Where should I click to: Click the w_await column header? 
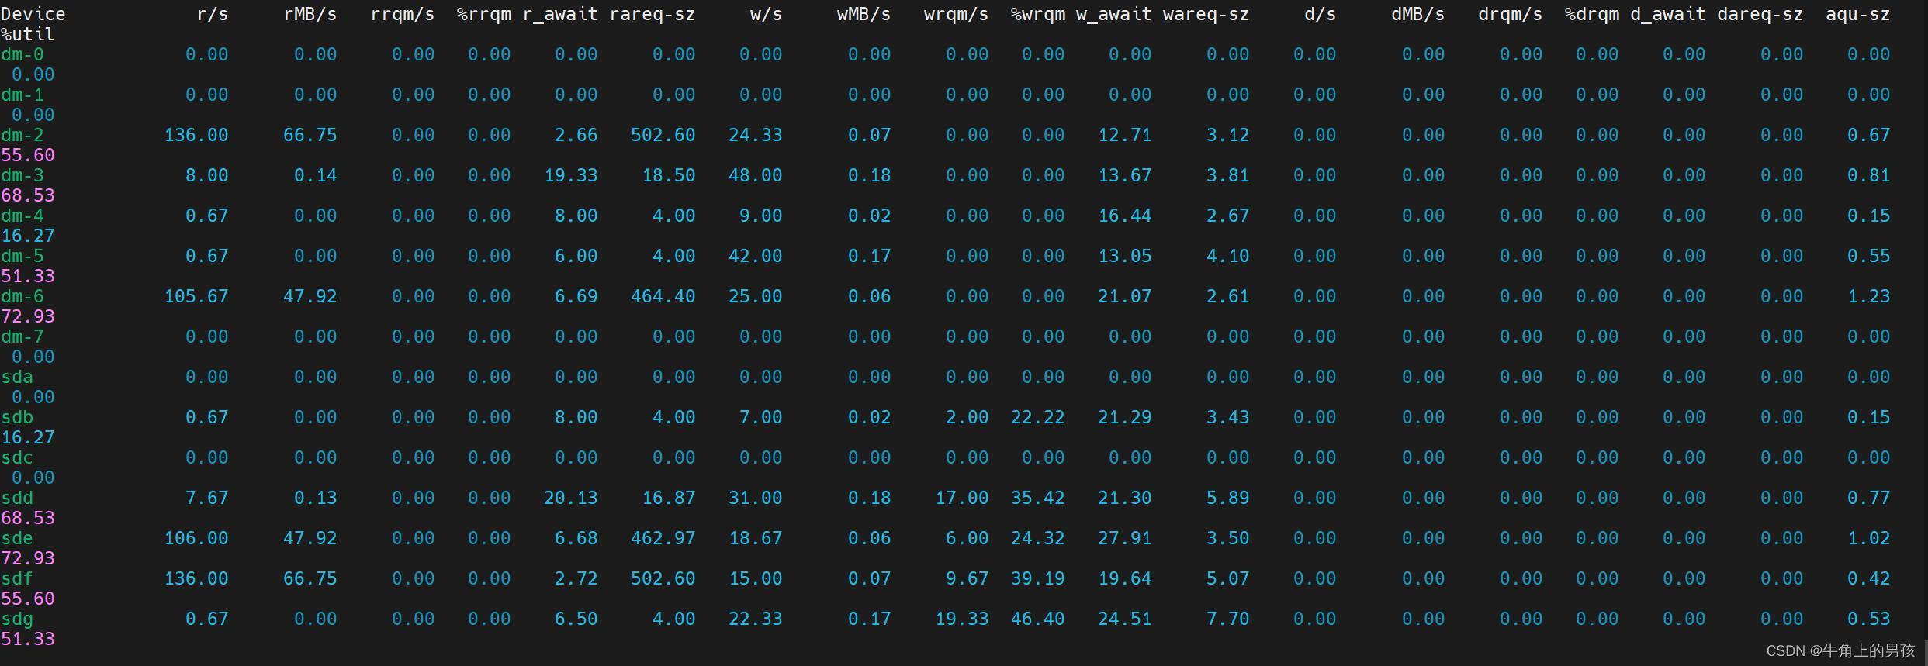click(x=1114, y=14)
